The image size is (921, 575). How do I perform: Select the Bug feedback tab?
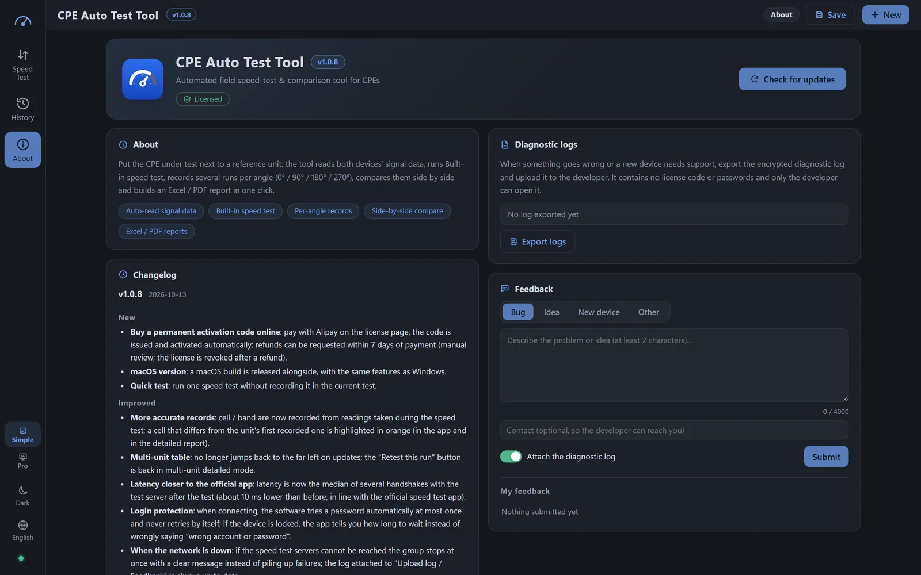[x=518, y=312]
